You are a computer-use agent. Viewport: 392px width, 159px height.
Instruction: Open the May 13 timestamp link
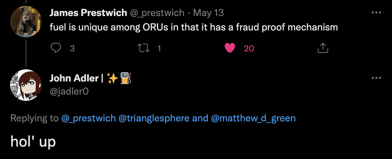pos(208,13)
